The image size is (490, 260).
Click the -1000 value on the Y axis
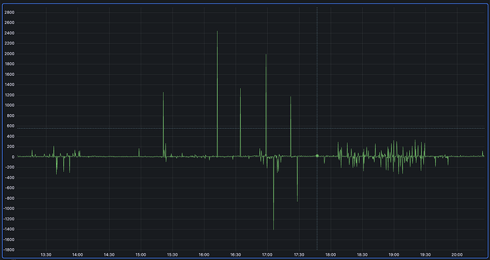(x=9, y=208)
